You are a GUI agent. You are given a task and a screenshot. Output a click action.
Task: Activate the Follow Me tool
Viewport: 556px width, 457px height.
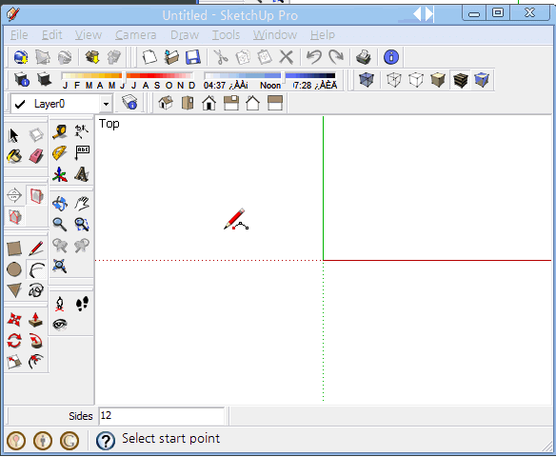click(x=36, y=341)
